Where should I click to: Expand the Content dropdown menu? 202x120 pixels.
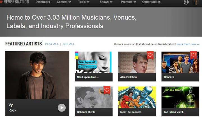pos(64,2)
